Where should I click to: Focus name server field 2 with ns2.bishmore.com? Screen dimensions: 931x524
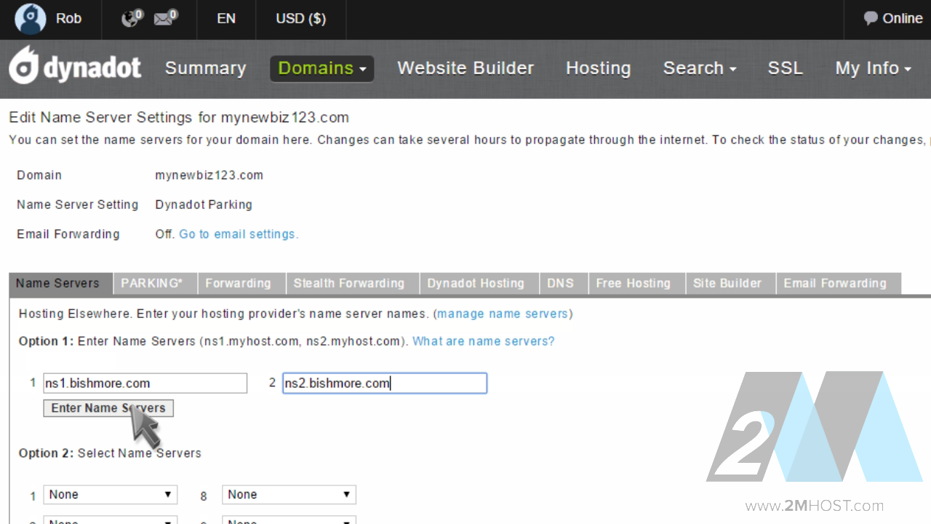coord(385,384)
